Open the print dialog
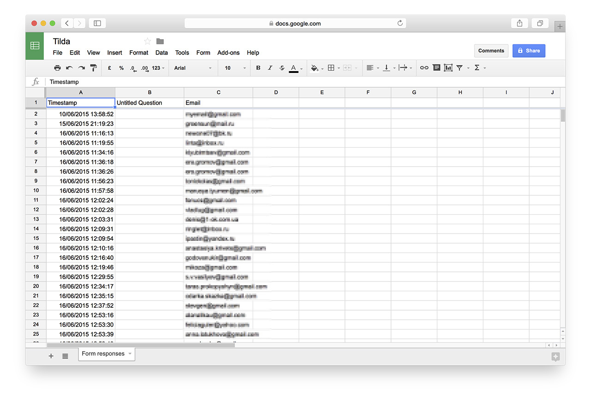This screenshot has height=402, width=591. 57,68
